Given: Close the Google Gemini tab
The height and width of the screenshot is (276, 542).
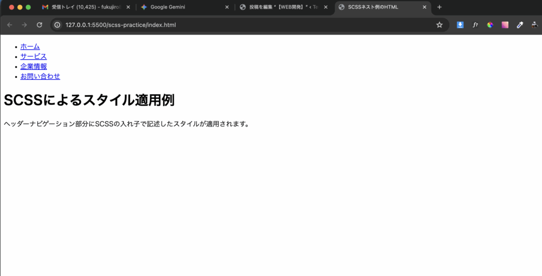Looking at the screenshot, I should coord(227,7).
